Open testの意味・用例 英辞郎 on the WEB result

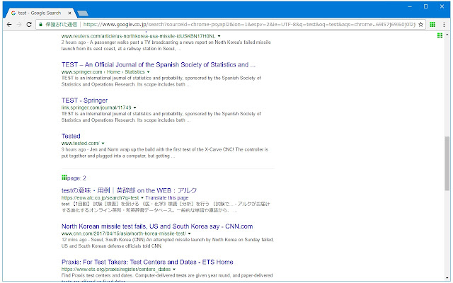click(x=129, y=190)
